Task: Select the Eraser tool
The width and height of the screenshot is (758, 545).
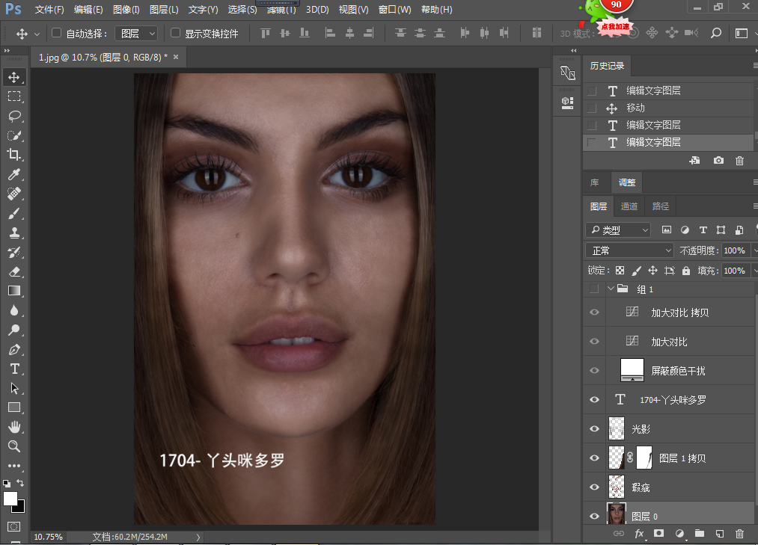Action: point(14,271)
